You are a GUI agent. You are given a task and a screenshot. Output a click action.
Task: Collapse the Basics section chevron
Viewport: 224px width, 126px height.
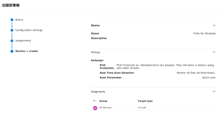[214, 25]
